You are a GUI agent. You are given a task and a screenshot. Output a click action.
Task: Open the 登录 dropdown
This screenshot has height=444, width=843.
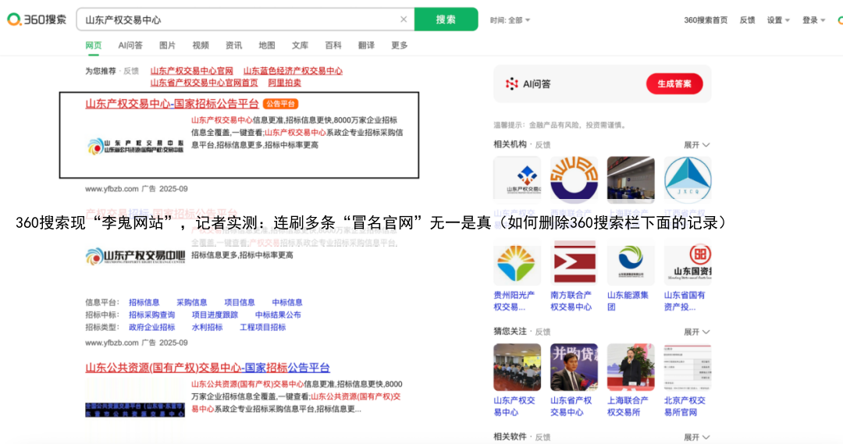tap(813, 20)
